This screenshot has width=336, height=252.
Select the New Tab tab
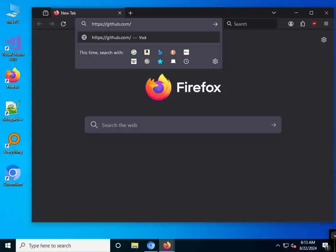[88, 13]
